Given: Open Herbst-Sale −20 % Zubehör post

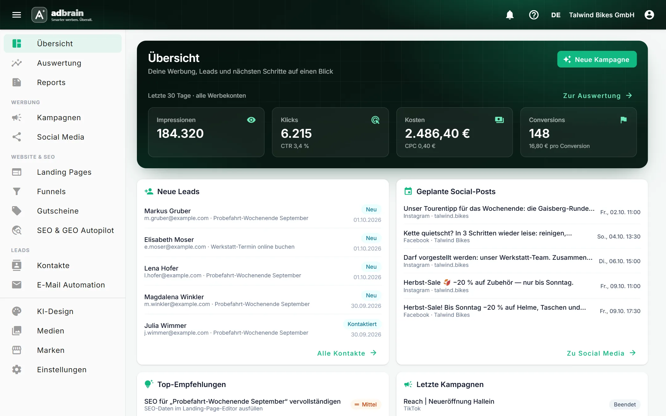Looking at the screenshot, I should click(522, 286).
